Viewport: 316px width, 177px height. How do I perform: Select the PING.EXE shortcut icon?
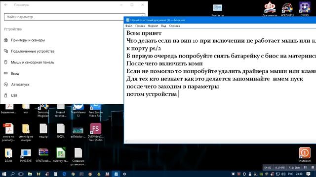pos(26,155)
